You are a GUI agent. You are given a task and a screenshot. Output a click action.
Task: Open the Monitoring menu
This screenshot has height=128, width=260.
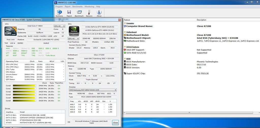click(89, 6)
